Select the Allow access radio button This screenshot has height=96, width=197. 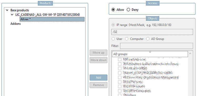coord(113,10)
